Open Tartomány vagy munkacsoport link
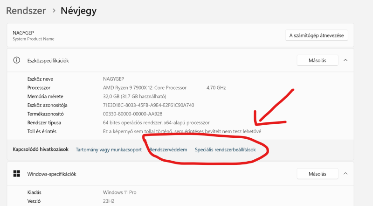The image size is (373, 206). click(109, 150)
